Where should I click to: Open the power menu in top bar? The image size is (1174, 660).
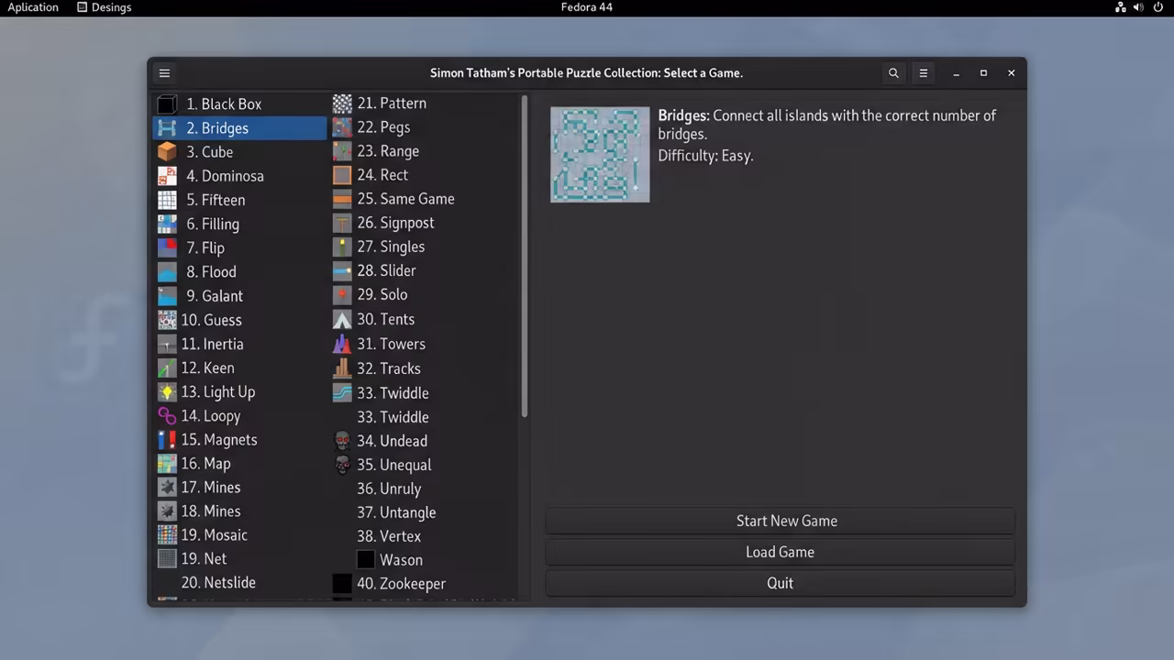(x=1157, y=7)
